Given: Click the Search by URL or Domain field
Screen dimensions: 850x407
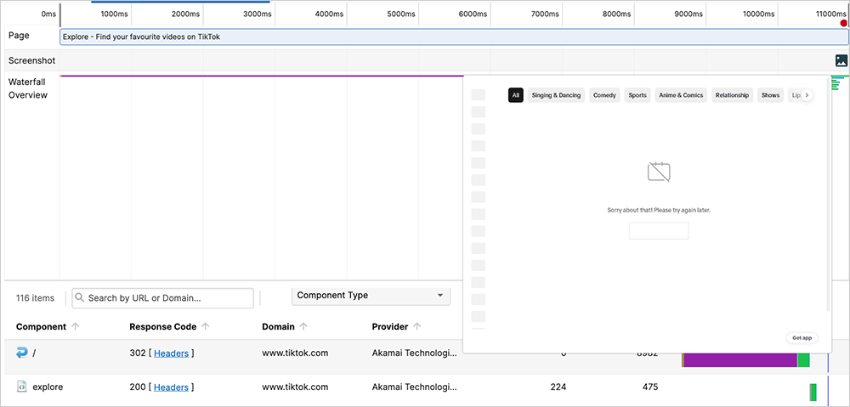Looking at the screenshot, I should (x=163, y=298).
